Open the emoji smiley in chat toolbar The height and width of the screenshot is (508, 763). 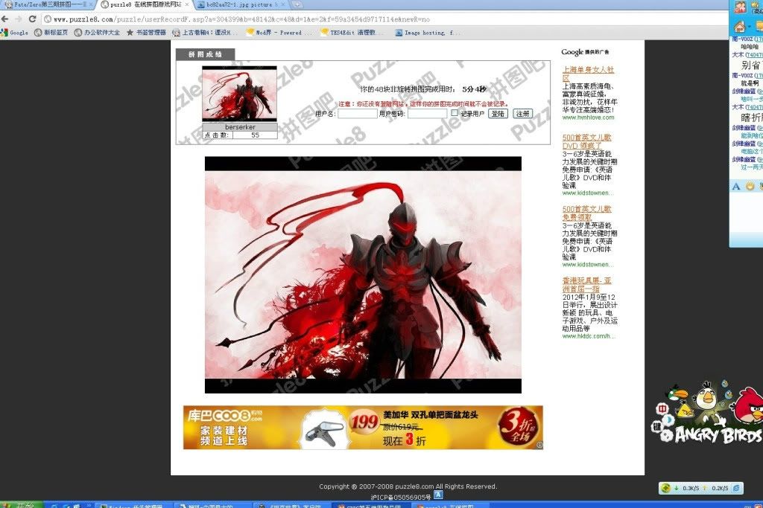pos(750,187)
